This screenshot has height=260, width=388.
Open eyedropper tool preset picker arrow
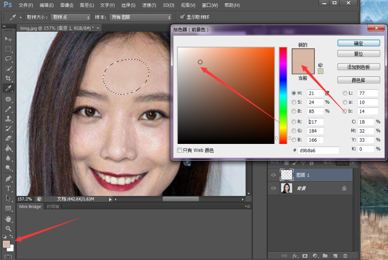pos(20,17)
